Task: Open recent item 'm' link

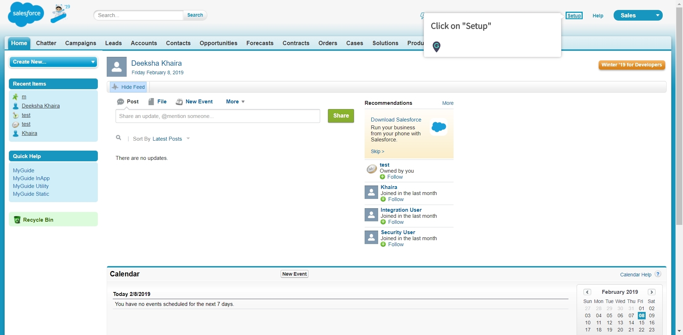Action: 24,97
